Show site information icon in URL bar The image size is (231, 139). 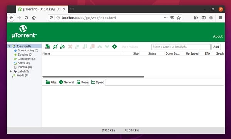(x=58, y=18)
